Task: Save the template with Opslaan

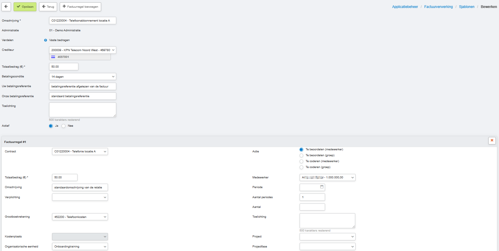Action: pos(25,7)
